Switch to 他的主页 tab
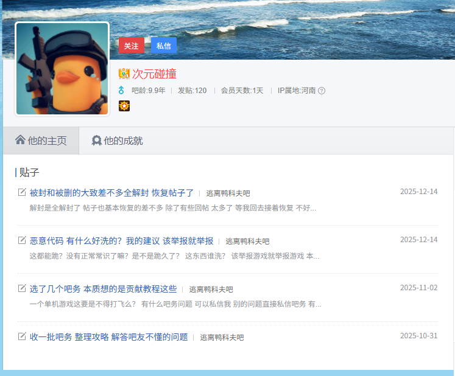 [x=41, y=141]
